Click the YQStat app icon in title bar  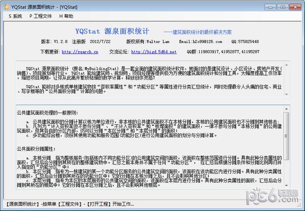tap(7, 7)
